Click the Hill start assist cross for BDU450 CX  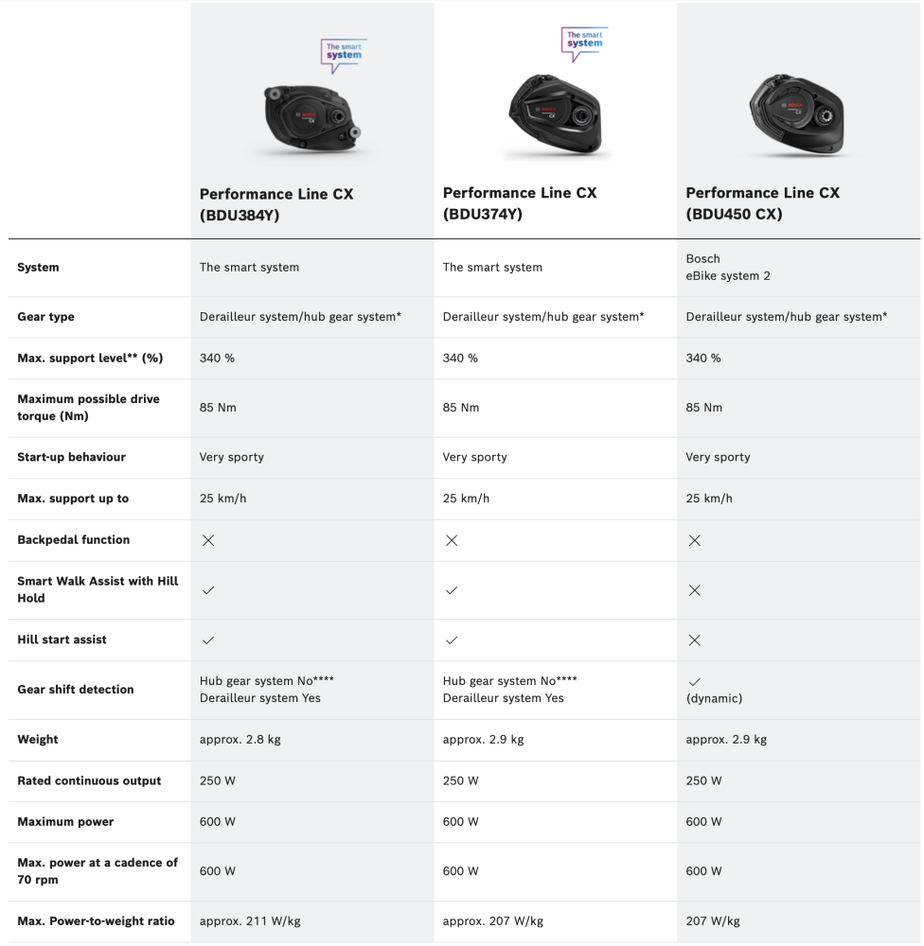(694, 640)
